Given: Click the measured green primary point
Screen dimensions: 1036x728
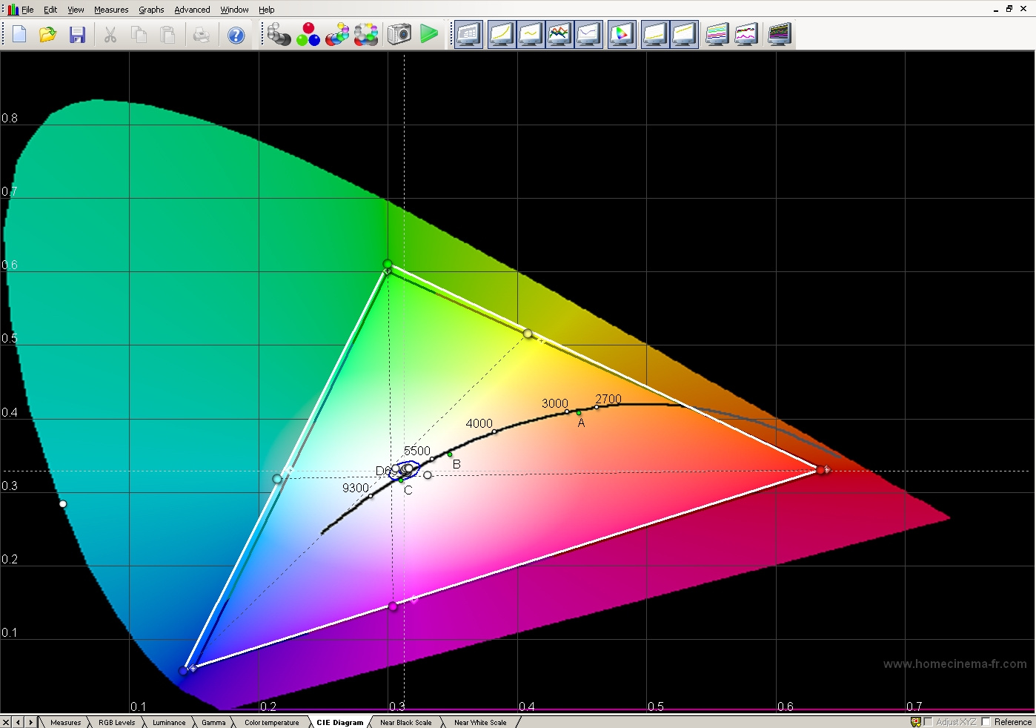Looking at the screenshot, I should tap(388, 264).
